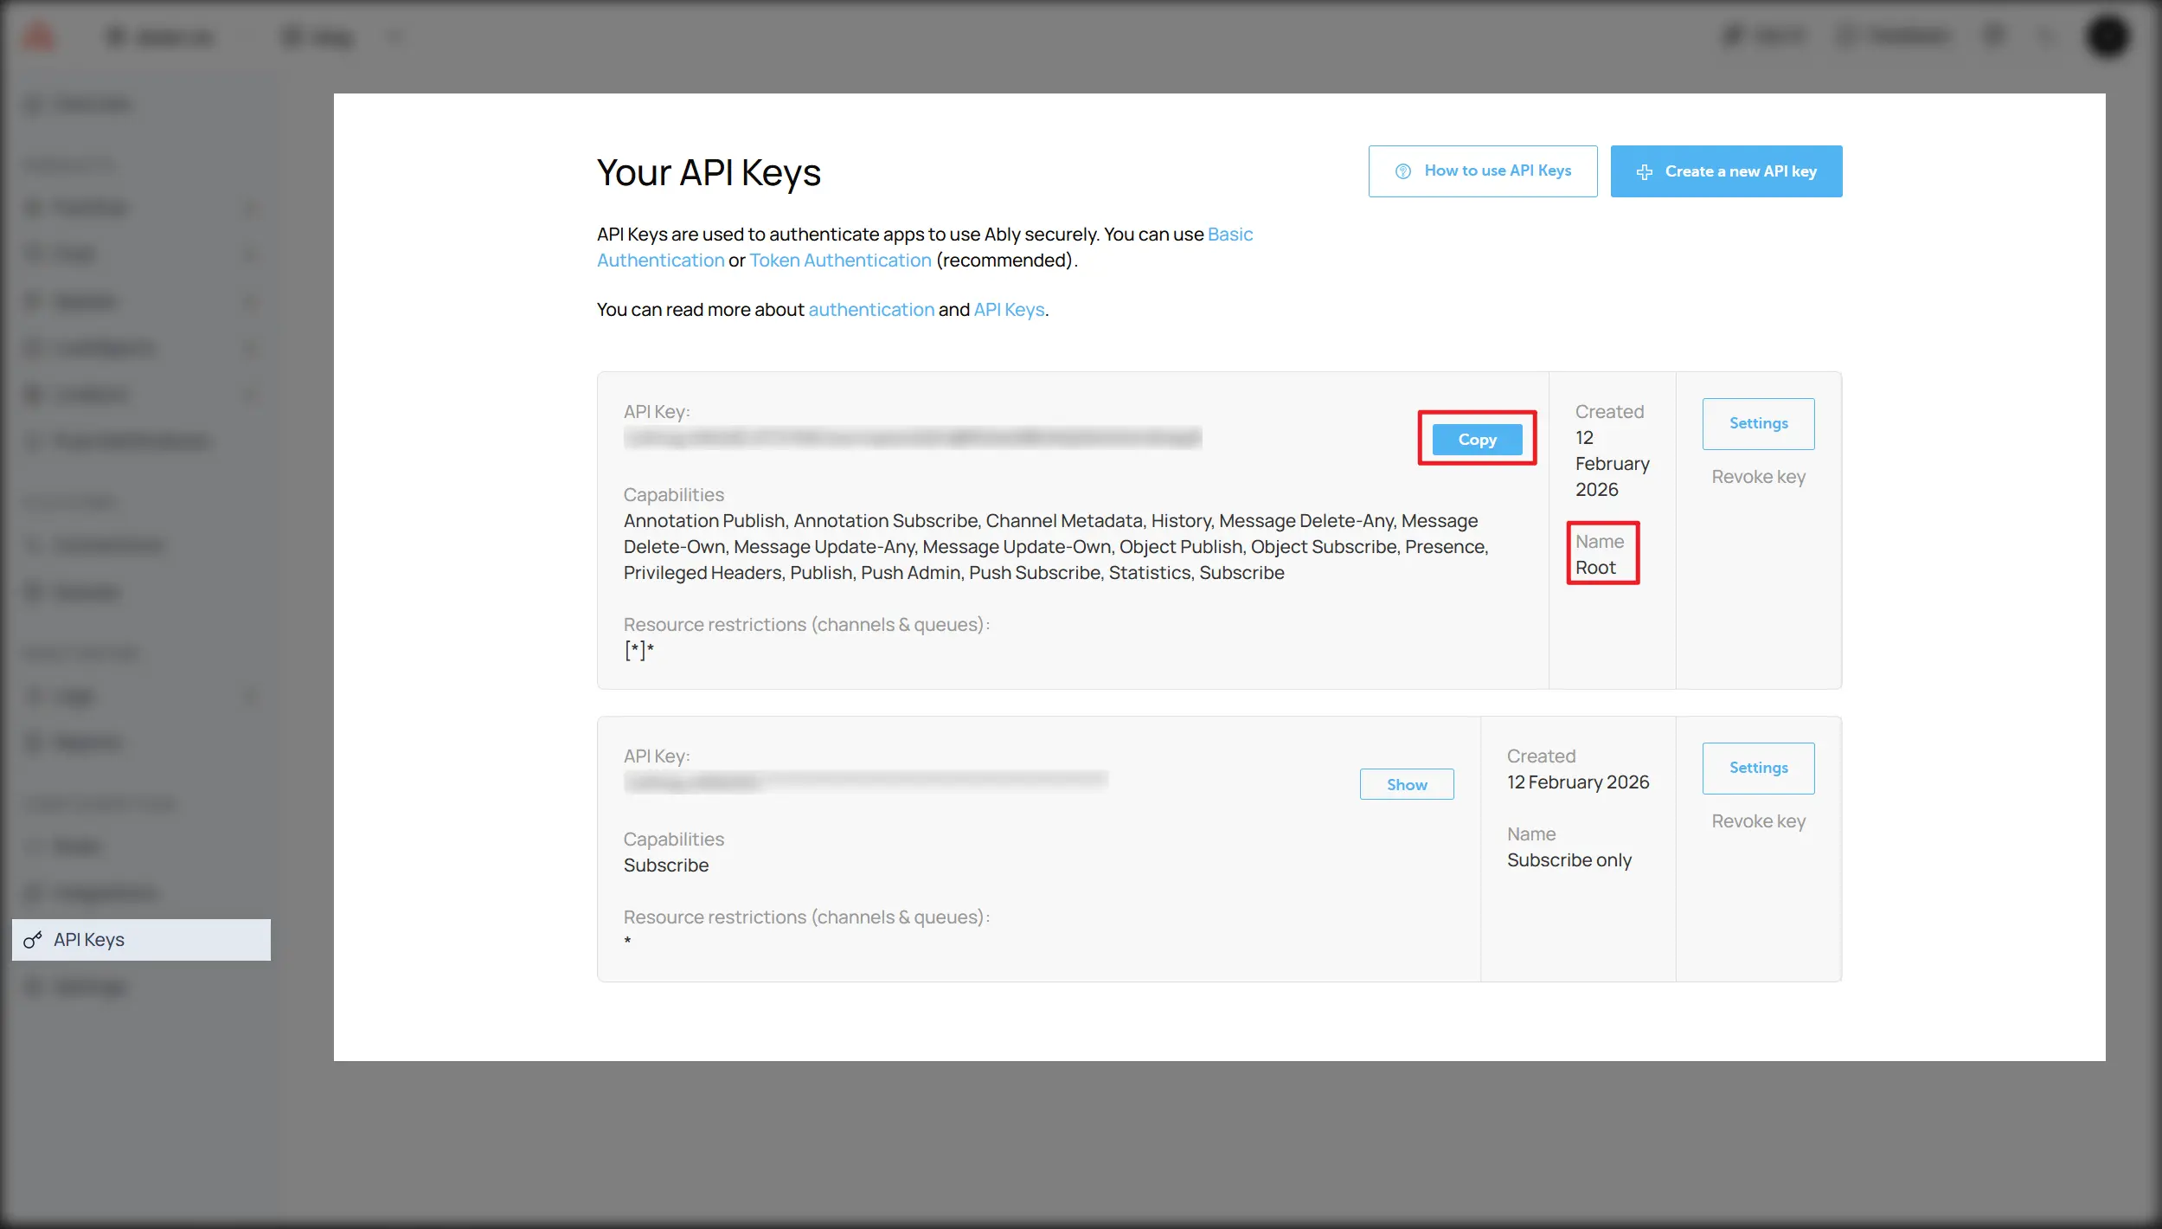Click the hidden Subscribe only key value

click(865, 782)
